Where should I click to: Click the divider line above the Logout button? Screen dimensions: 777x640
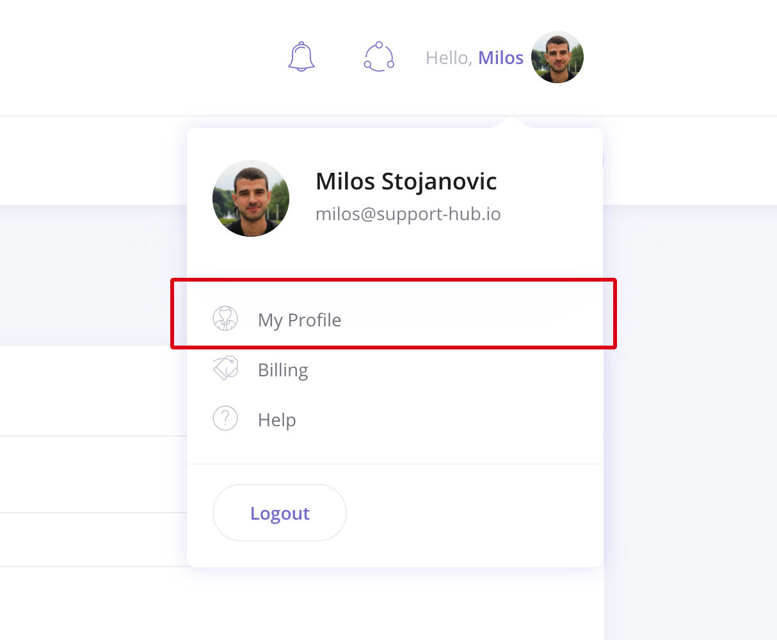pyautogui.click(x=395, y=464)
